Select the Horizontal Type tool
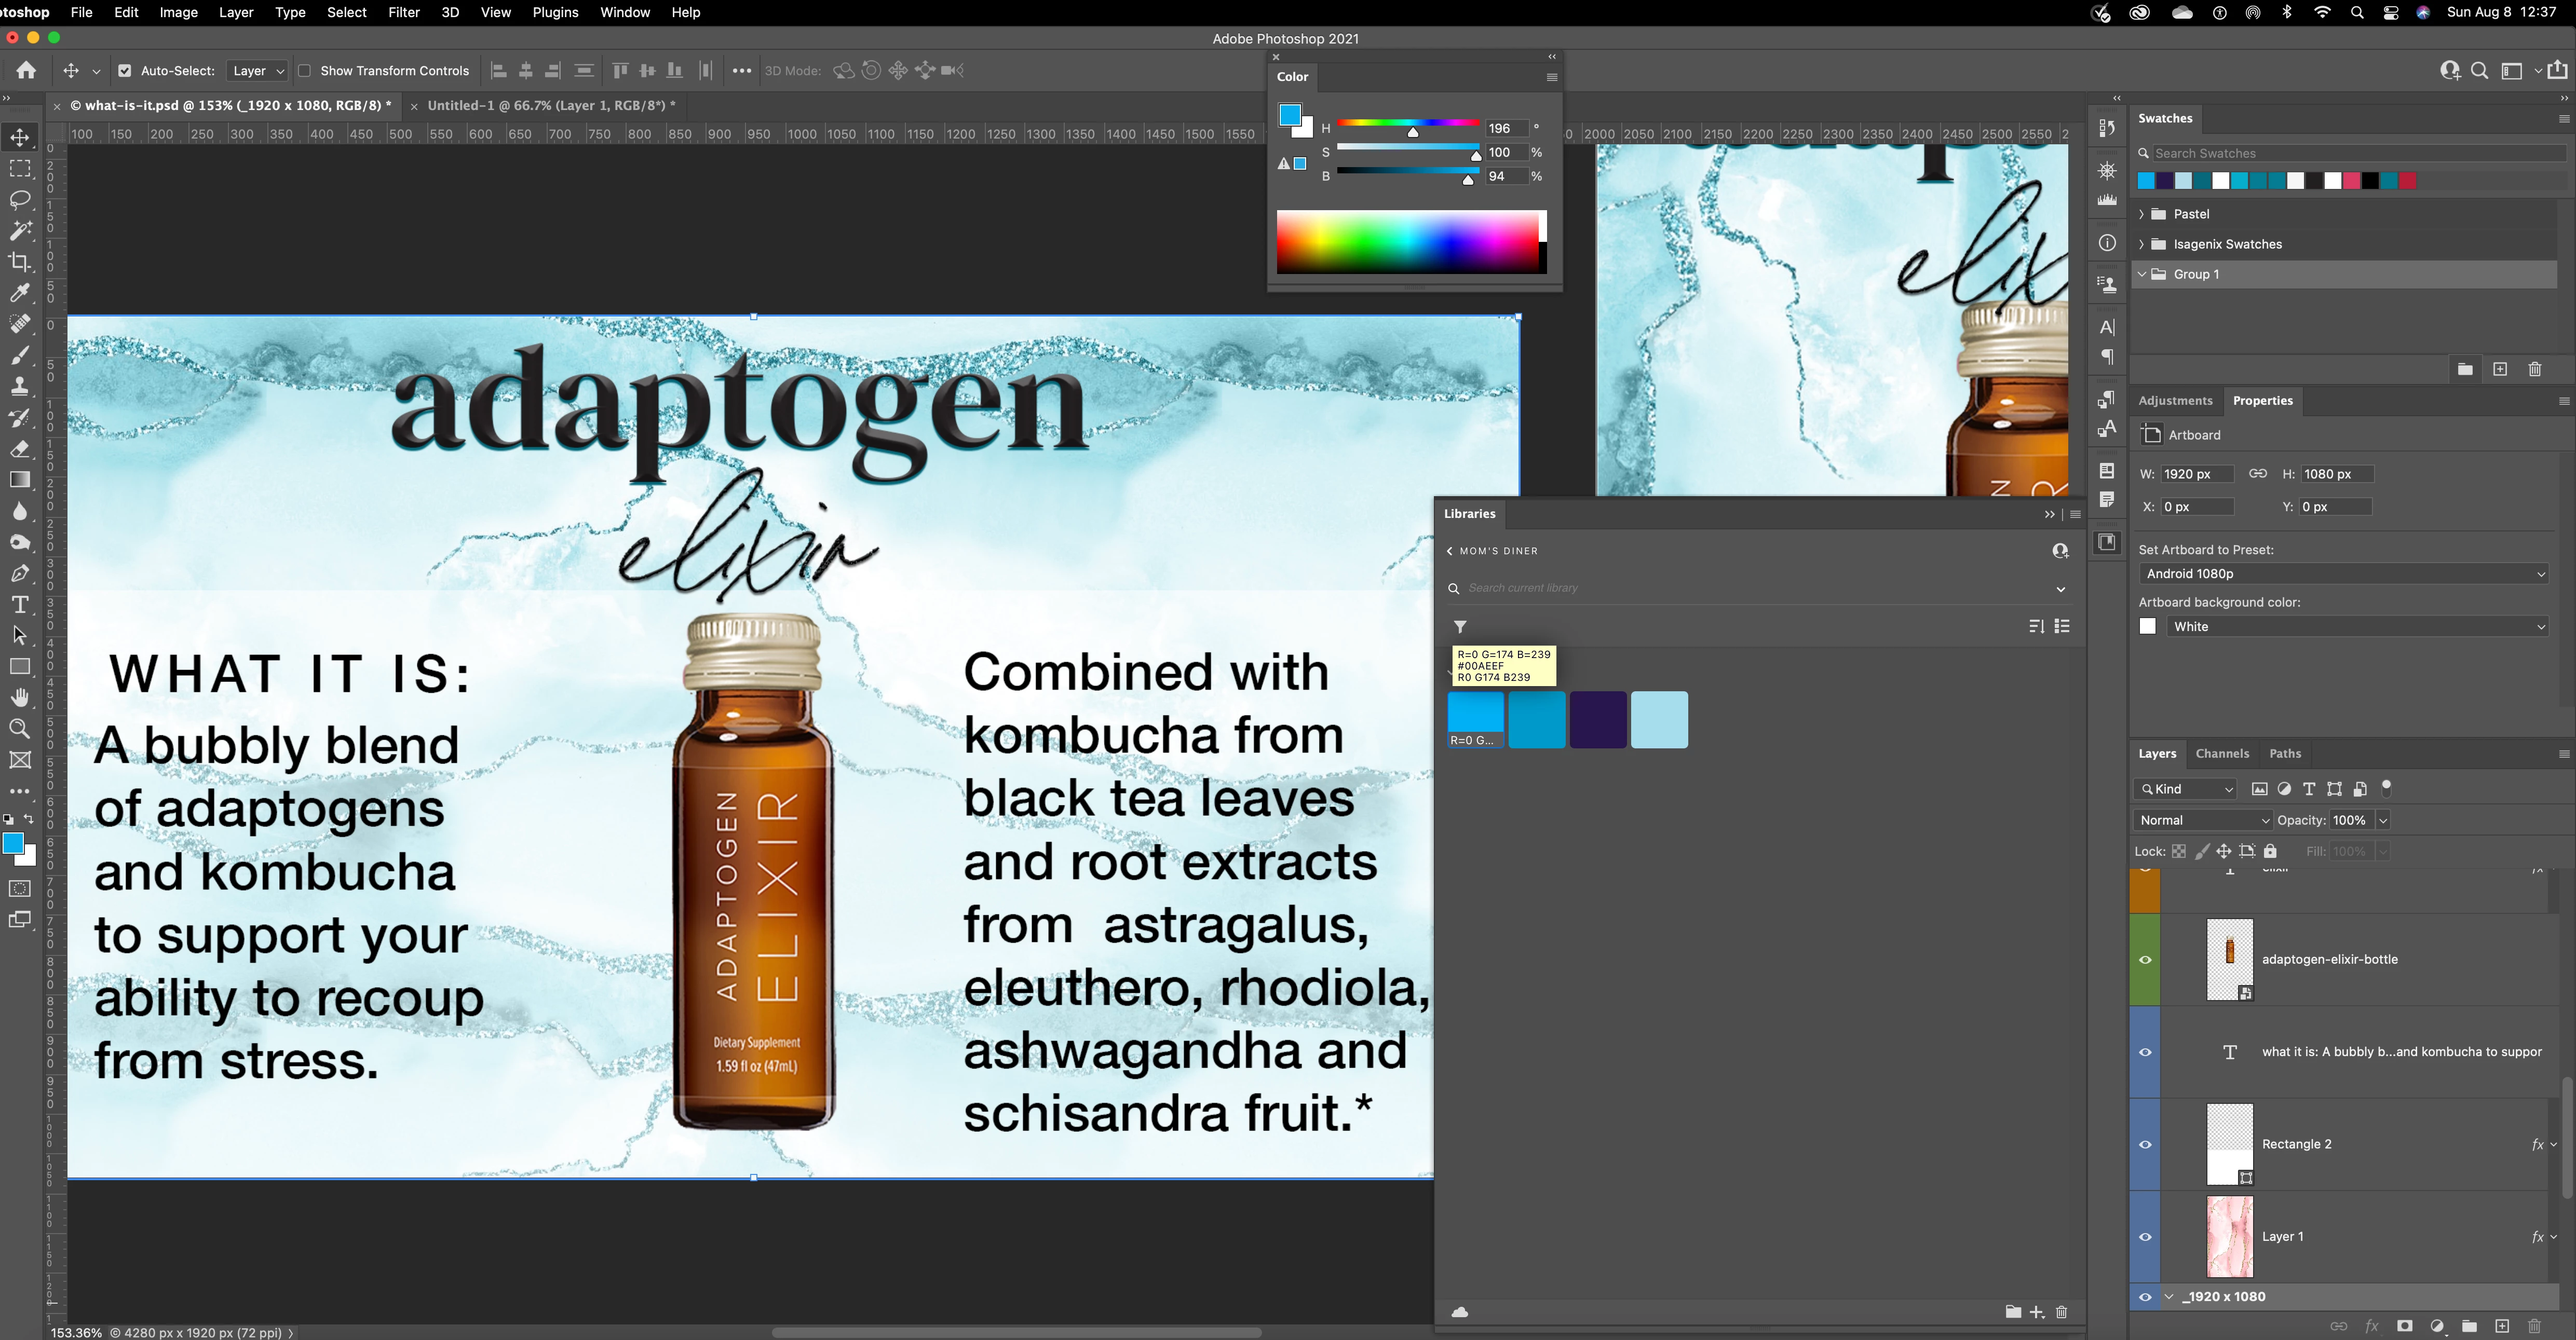Screen dimensions: 2576x1340 [20, 605]
